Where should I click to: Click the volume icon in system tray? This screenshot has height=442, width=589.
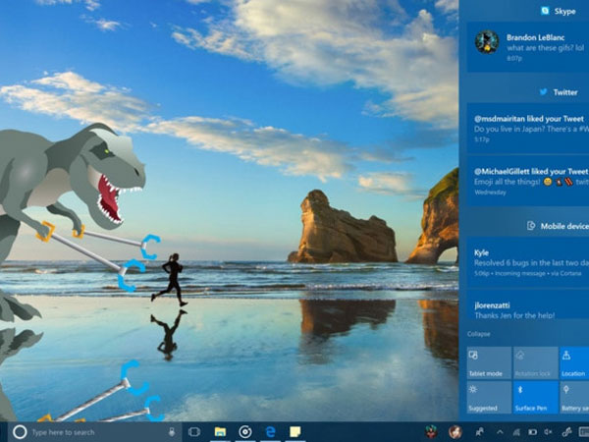549,432
